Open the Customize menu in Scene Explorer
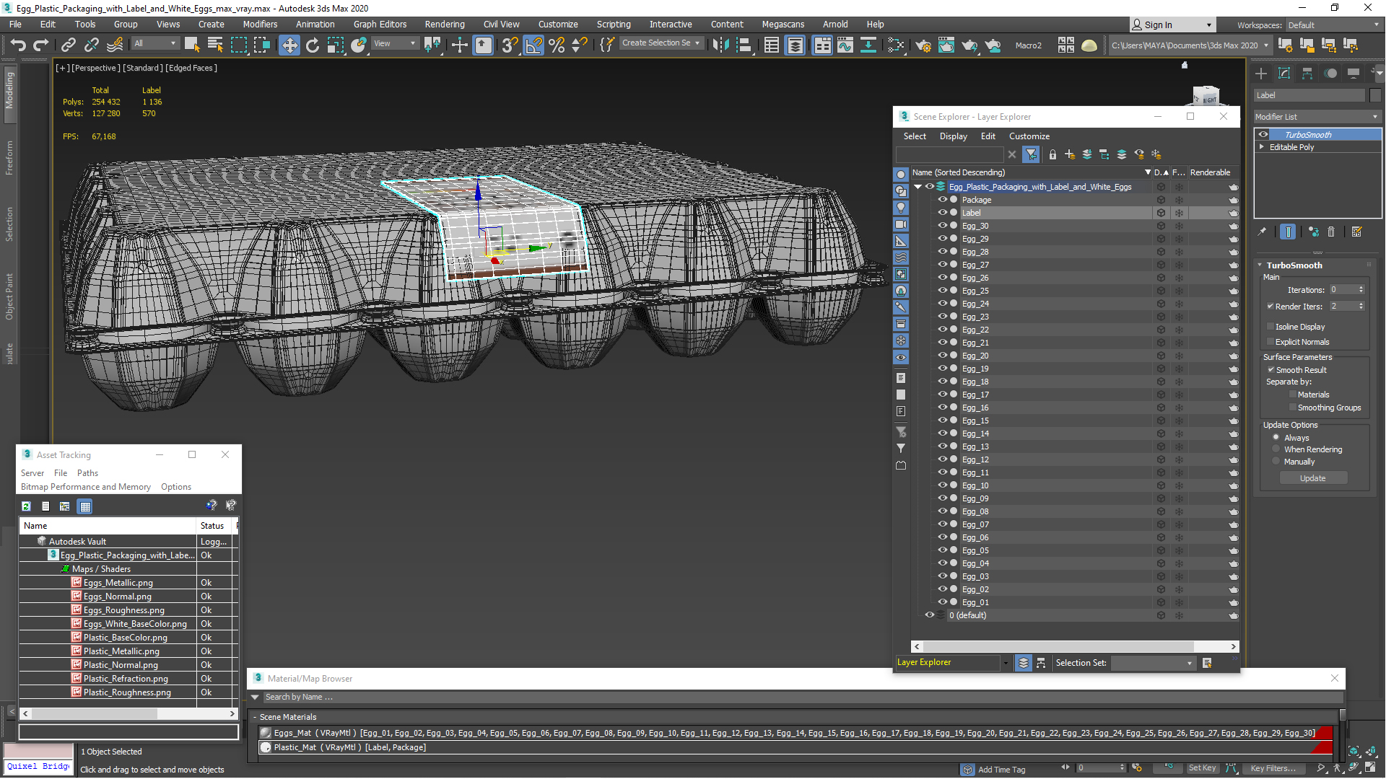Viewport: 1386px width, 779px height. tap(1029, 136)
